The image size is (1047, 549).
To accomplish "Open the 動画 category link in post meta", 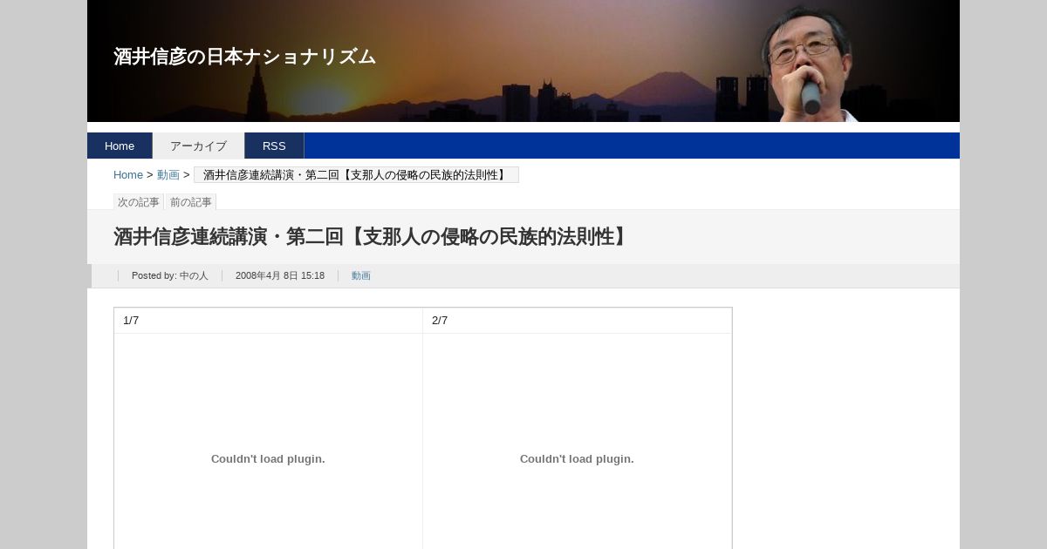I will pyautogui.click(x=361, y=275).
